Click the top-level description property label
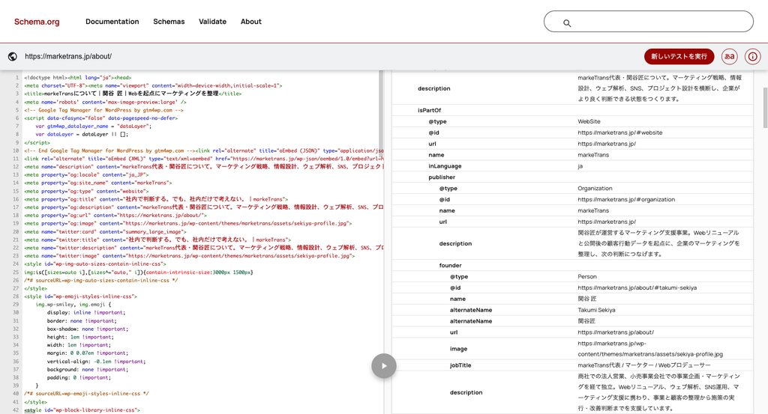 [x=433, y=88]
